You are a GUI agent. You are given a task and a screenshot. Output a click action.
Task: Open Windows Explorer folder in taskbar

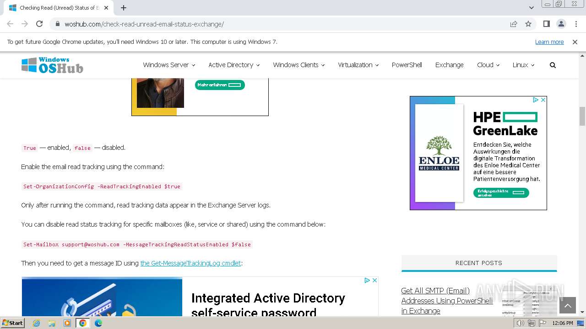(52, 323)
